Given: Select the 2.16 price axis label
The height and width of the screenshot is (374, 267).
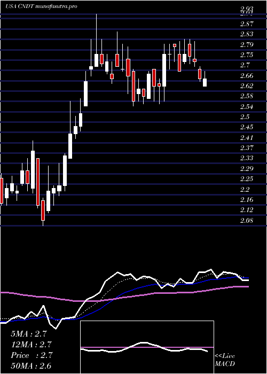Looking at the screenshot, I should coord(247,200).
